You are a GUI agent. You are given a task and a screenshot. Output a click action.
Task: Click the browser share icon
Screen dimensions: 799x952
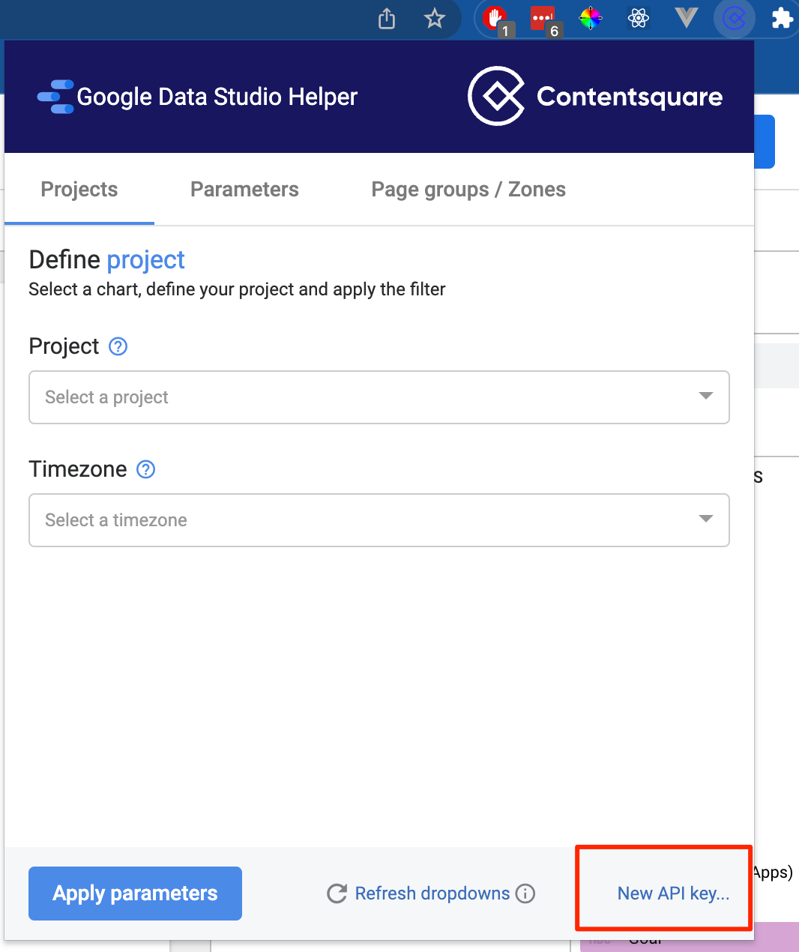pyautogui.click(x=387, y=18)
